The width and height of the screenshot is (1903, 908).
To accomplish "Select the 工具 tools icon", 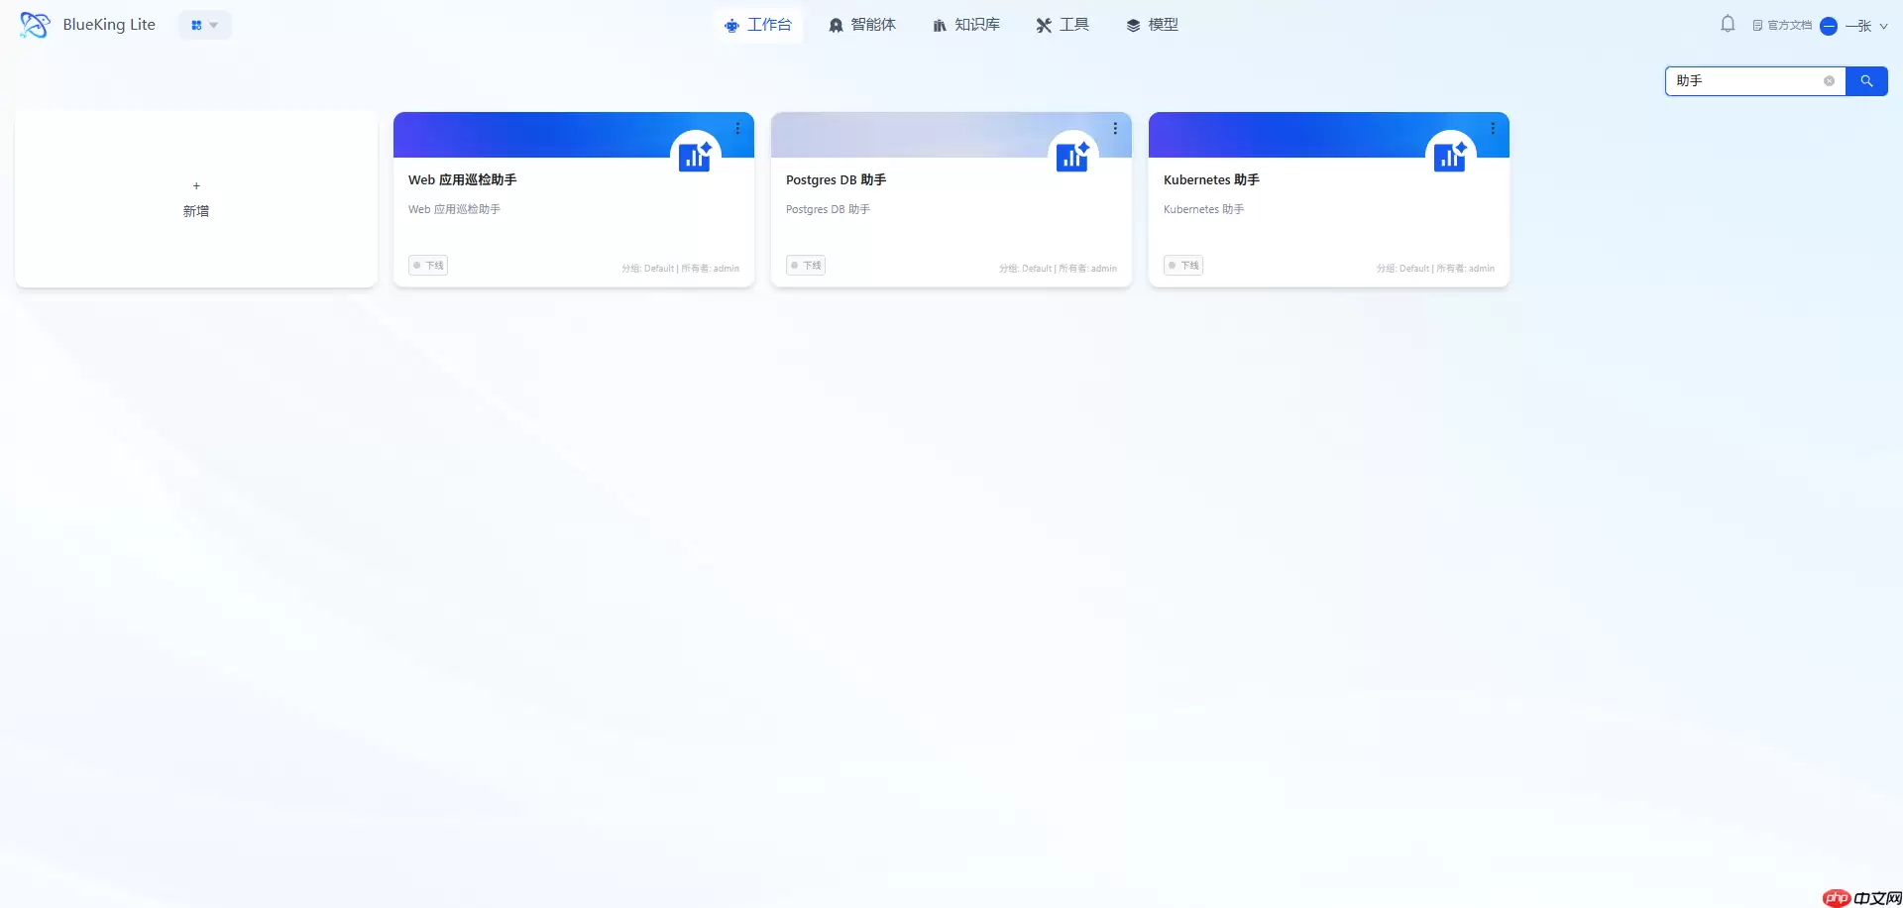I will pyautogui.click(x=1043, y=25).
